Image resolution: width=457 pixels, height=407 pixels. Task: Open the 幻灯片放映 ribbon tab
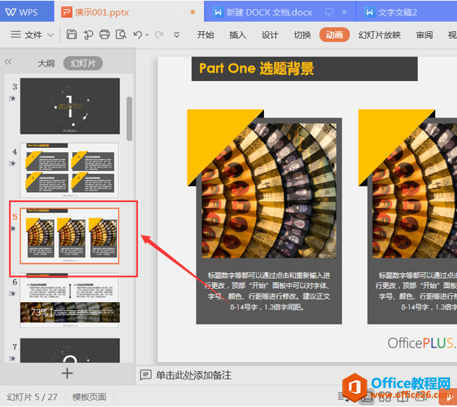tap(380, 35)
